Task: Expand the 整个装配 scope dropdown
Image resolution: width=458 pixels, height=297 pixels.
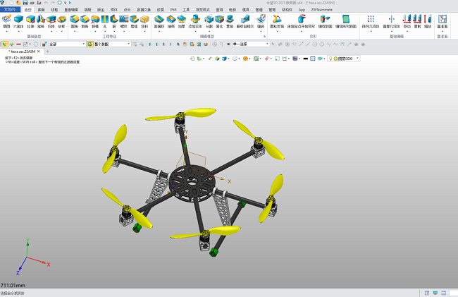Action: [129, 44]
